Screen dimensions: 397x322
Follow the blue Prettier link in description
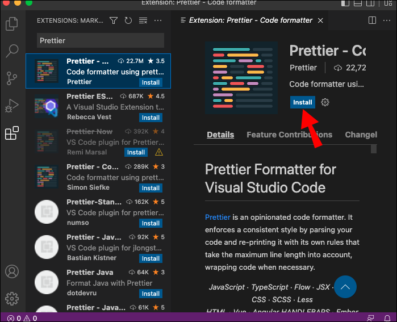click(x=218, y=217)
